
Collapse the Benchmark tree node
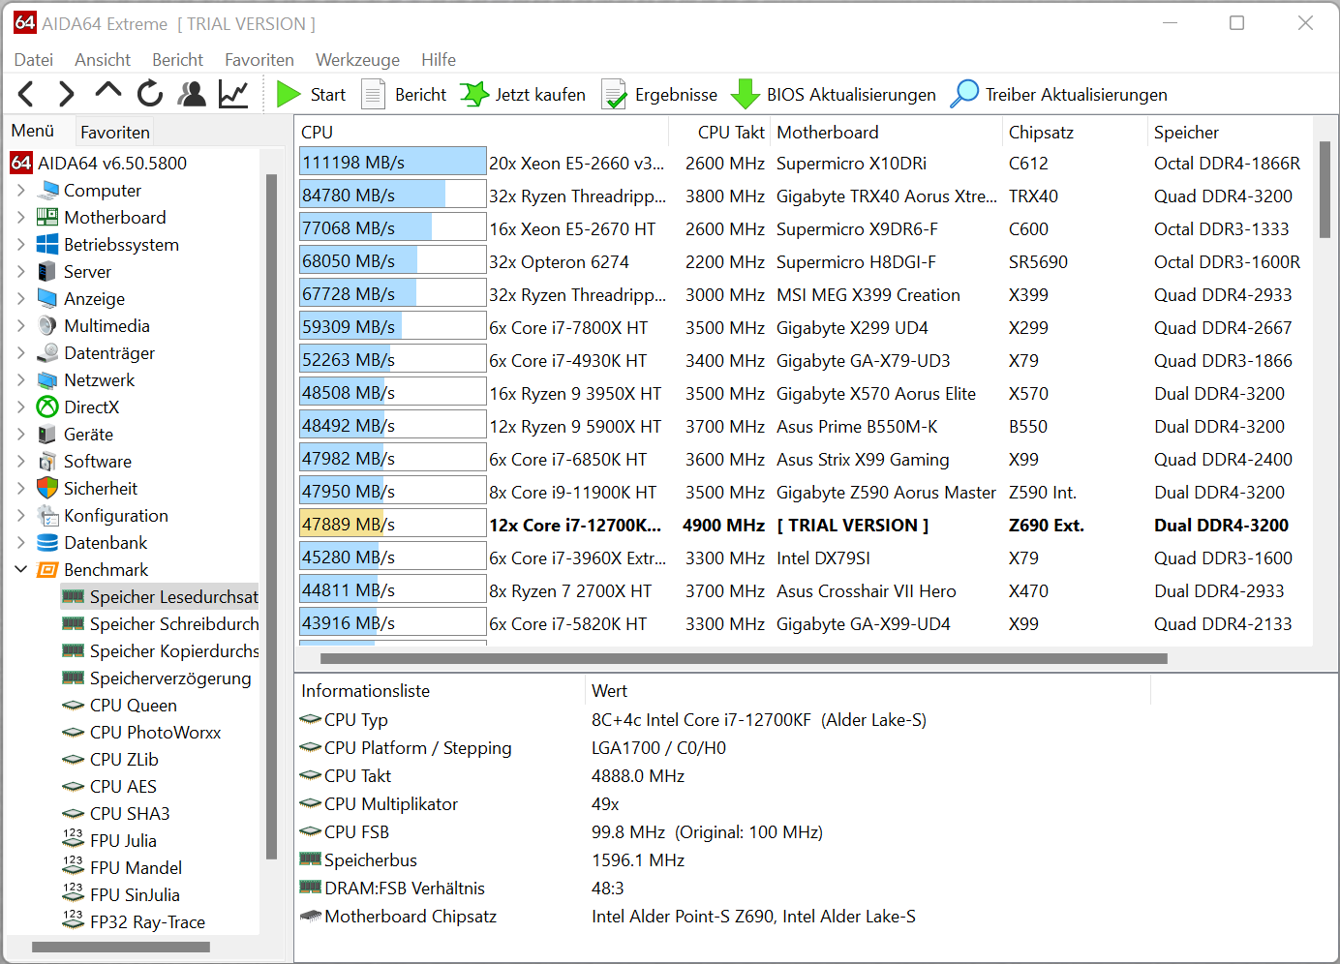(21, 570)
